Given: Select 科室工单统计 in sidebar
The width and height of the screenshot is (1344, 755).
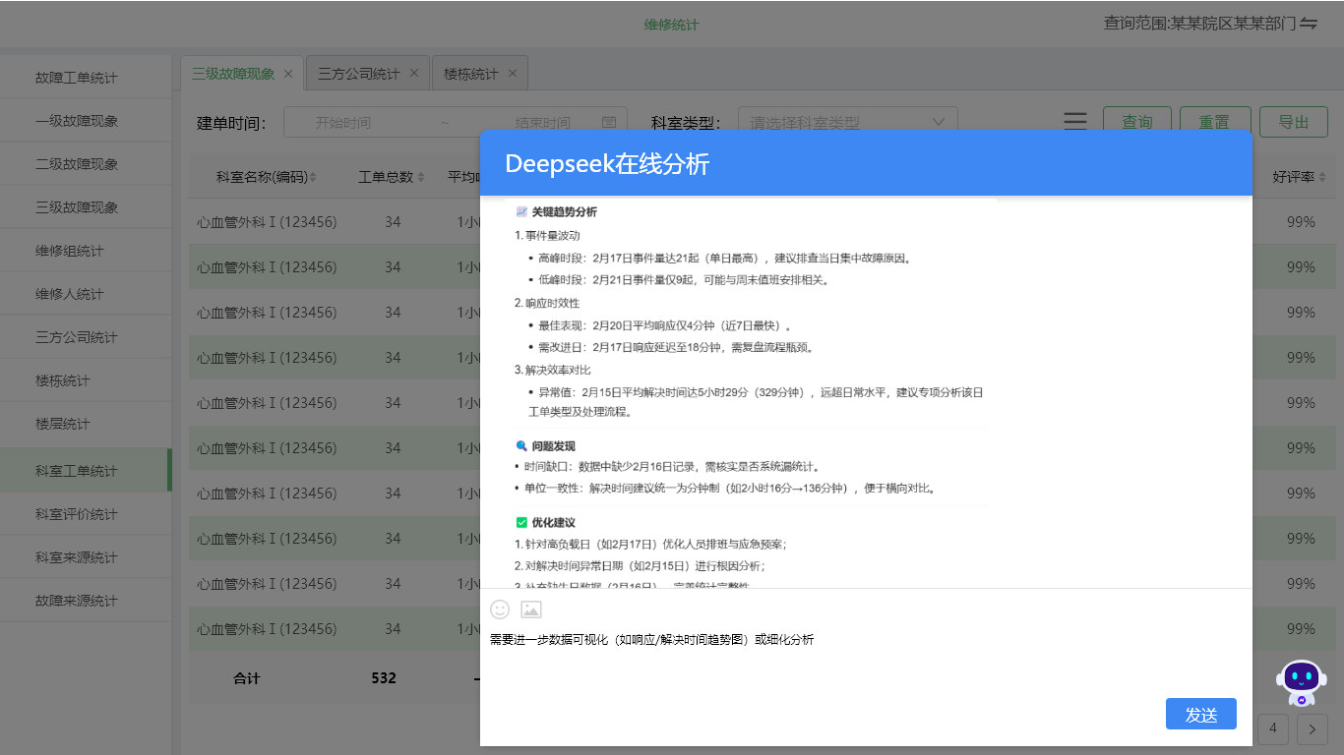Looking at the screenshot, I should point(86,471).
